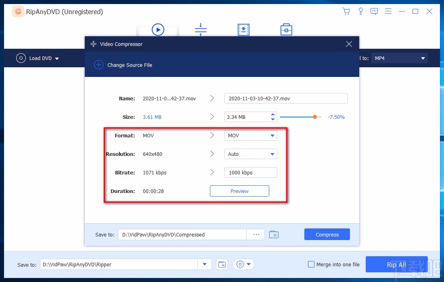This screenshot has width=444, height=282.
Task: Select the video compressor tab icon
Action: [201, 29]
